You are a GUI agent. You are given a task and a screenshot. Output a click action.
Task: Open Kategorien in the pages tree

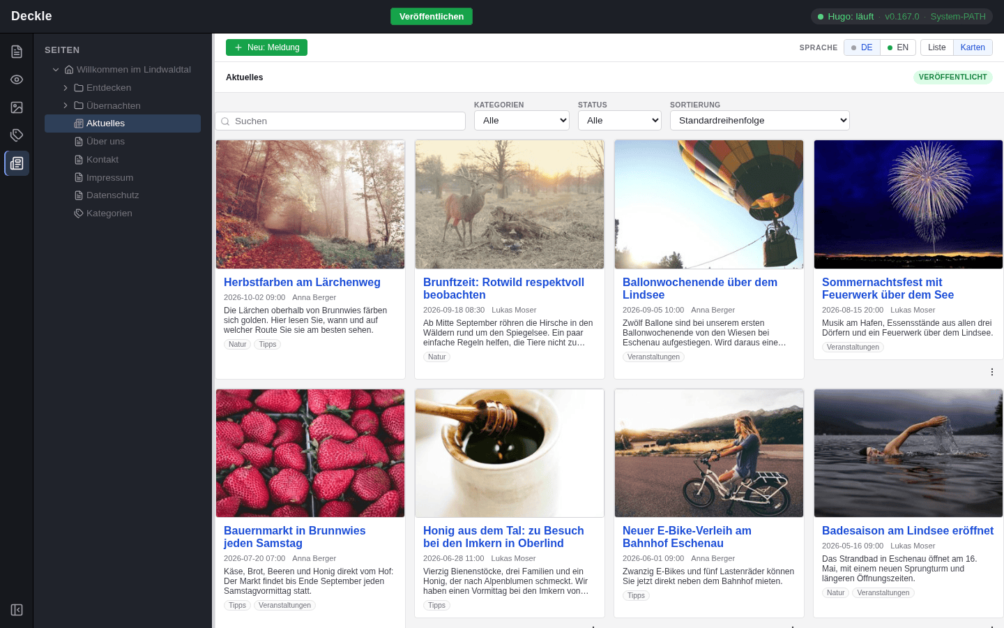[x=123, y=214]
